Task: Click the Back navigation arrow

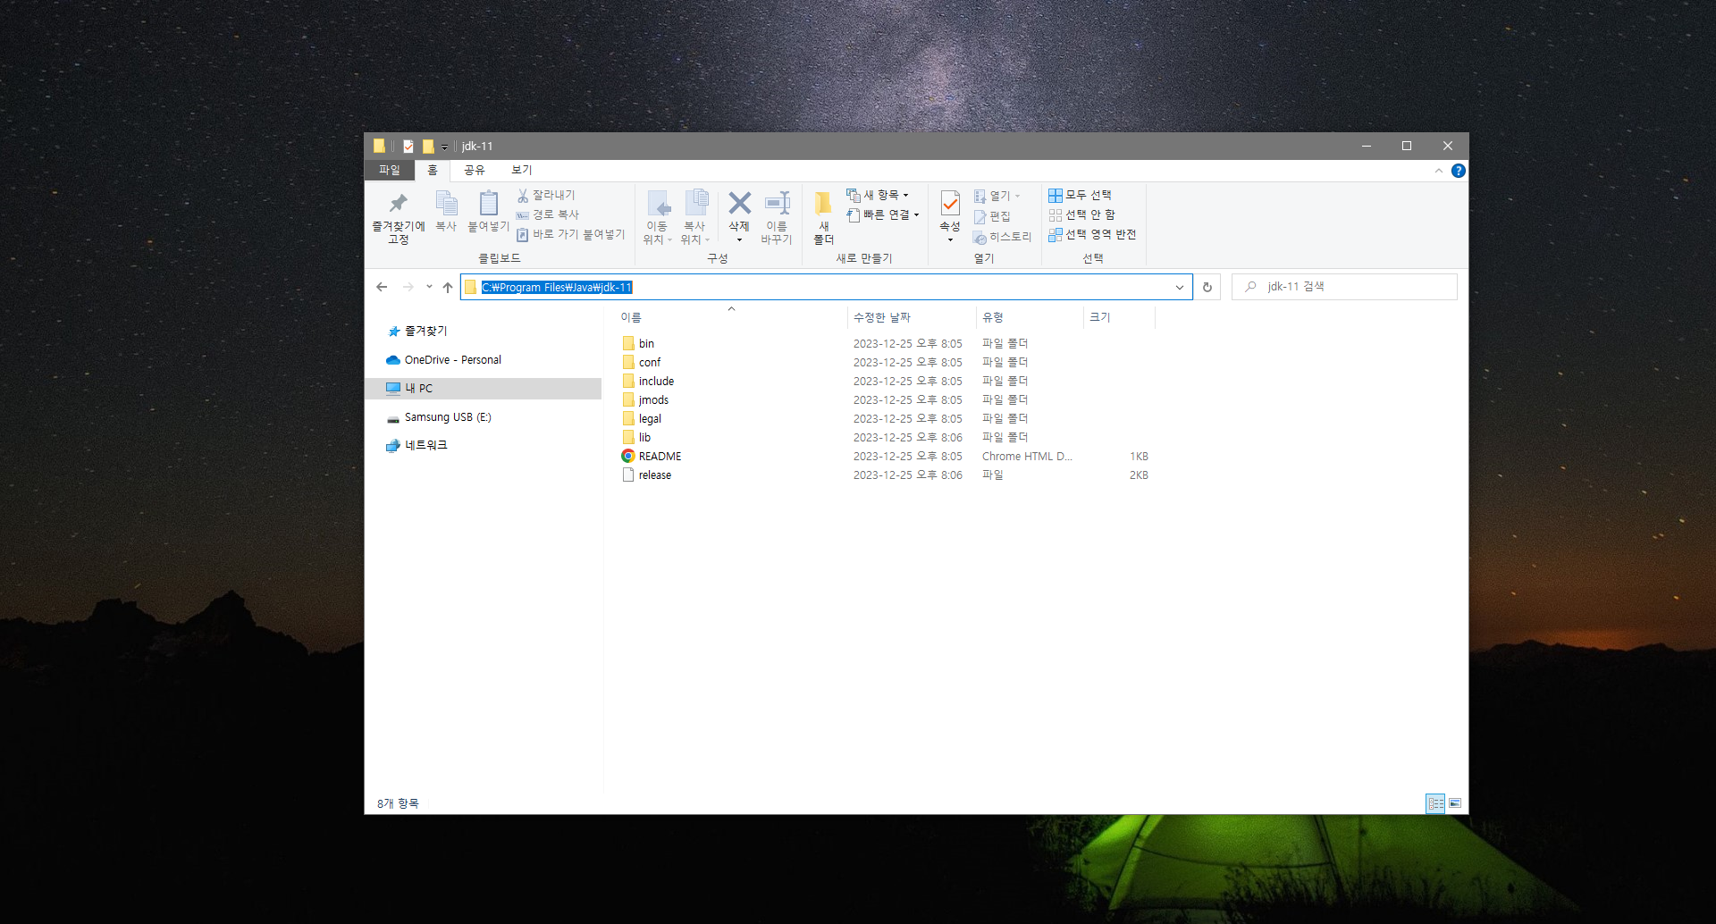Action: point(383,287)
